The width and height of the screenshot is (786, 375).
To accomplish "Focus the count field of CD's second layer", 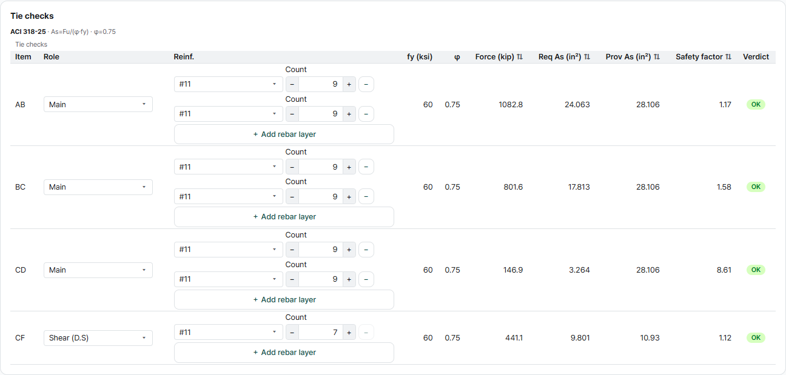I will pos(321,279).
